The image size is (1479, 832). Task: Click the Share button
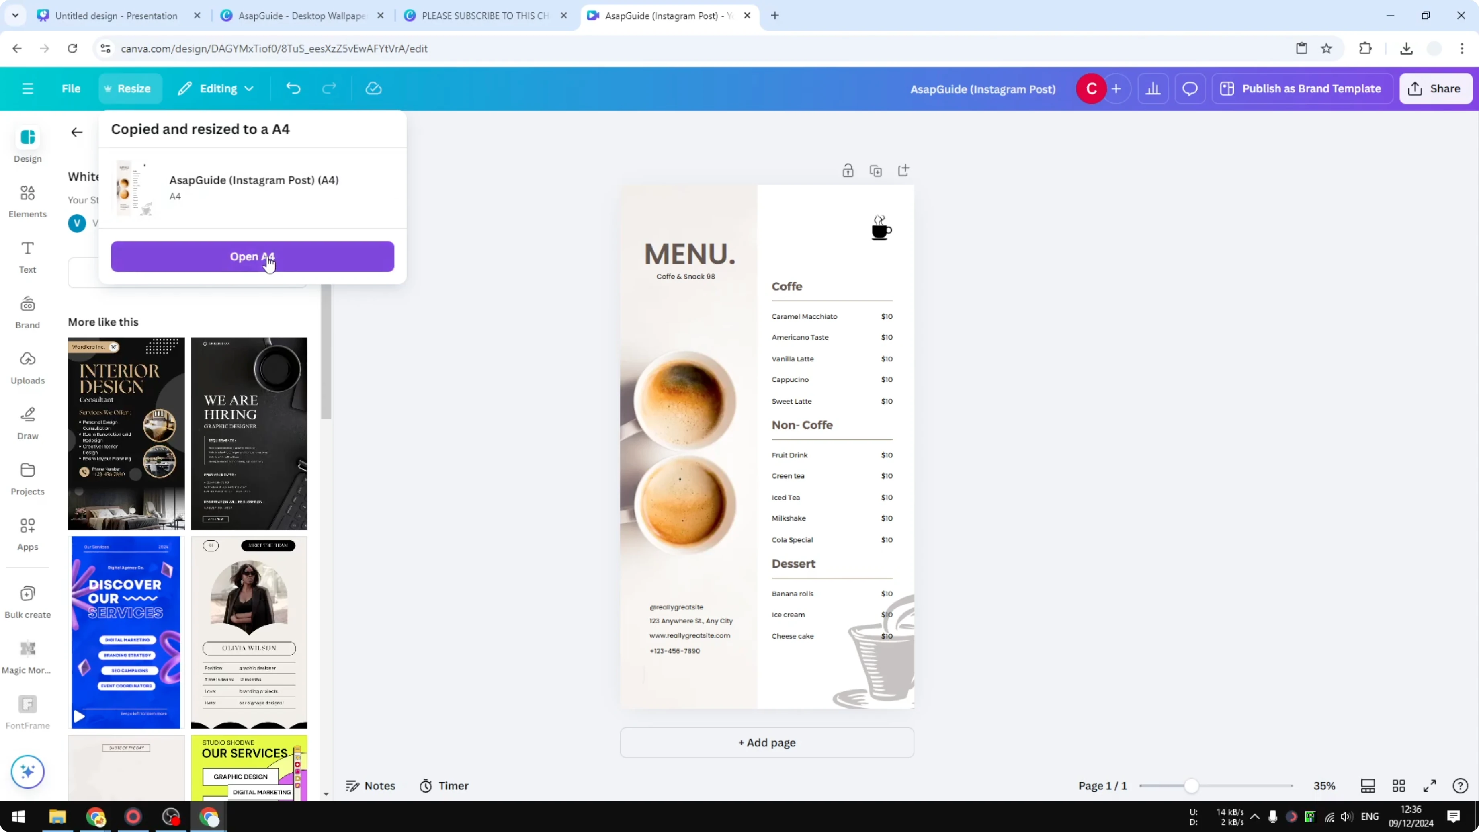1435,88
